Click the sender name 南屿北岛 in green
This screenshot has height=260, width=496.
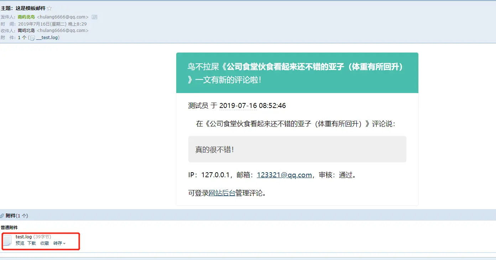tap(26, 17)
